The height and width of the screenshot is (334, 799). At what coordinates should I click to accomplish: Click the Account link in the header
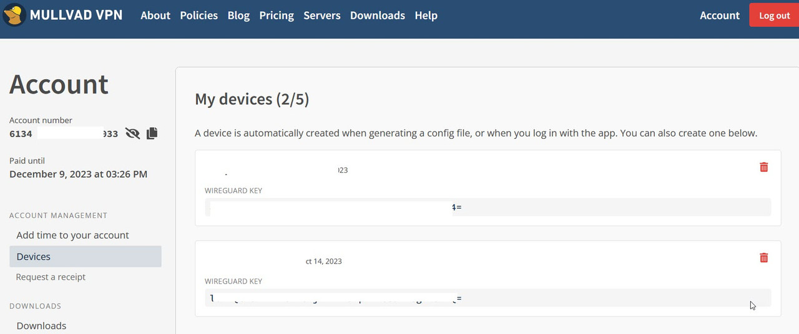click(x=720, y=16)
